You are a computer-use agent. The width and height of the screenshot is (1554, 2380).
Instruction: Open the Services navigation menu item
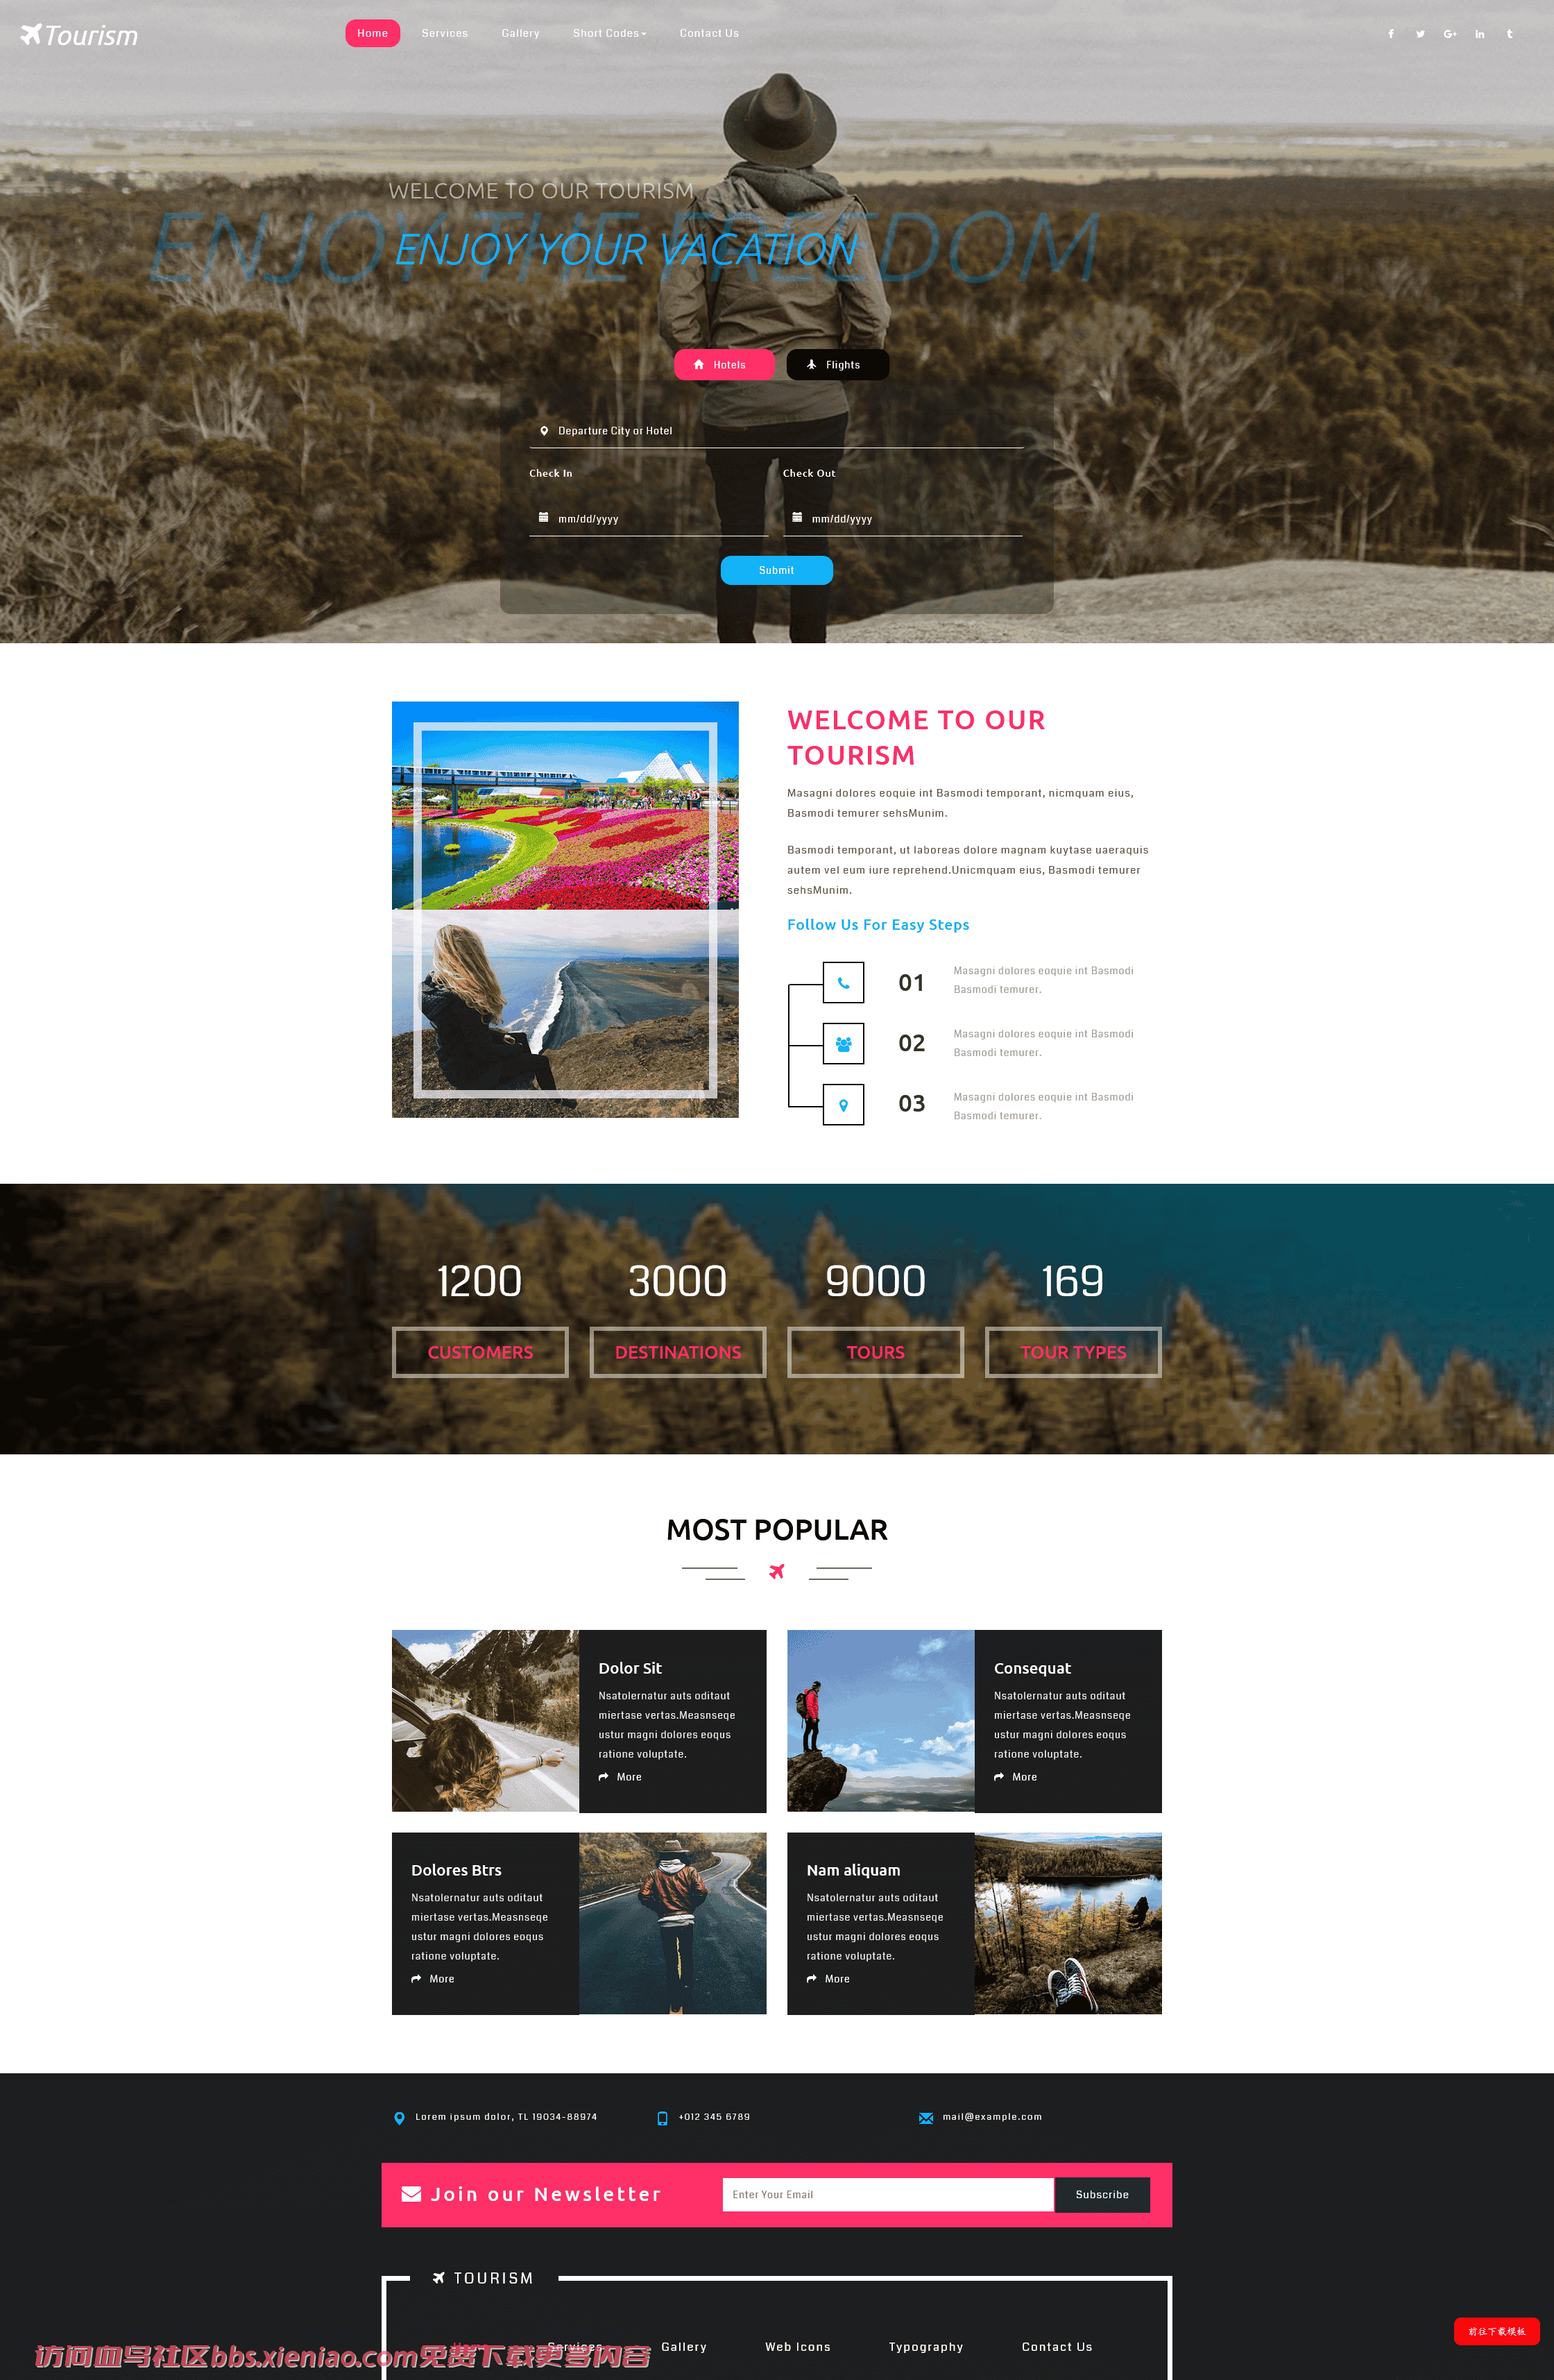[445, 31]
